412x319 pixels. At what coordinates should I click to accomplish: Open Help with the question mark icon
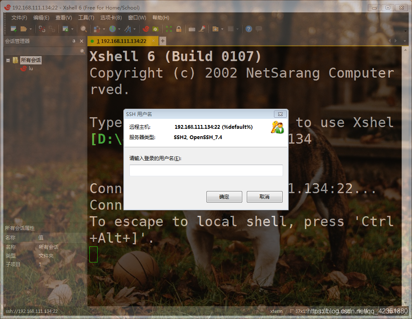click(249, 29)
